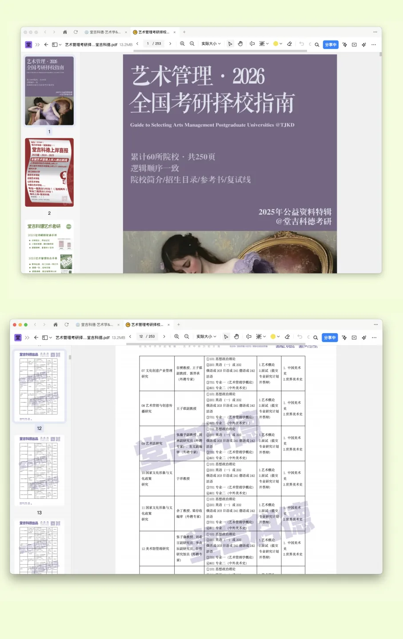The width and height of the screenshot is (403, 639).
Task: Undo with curved arrow icon, page-1 window
Action: (x=302, y=44)
